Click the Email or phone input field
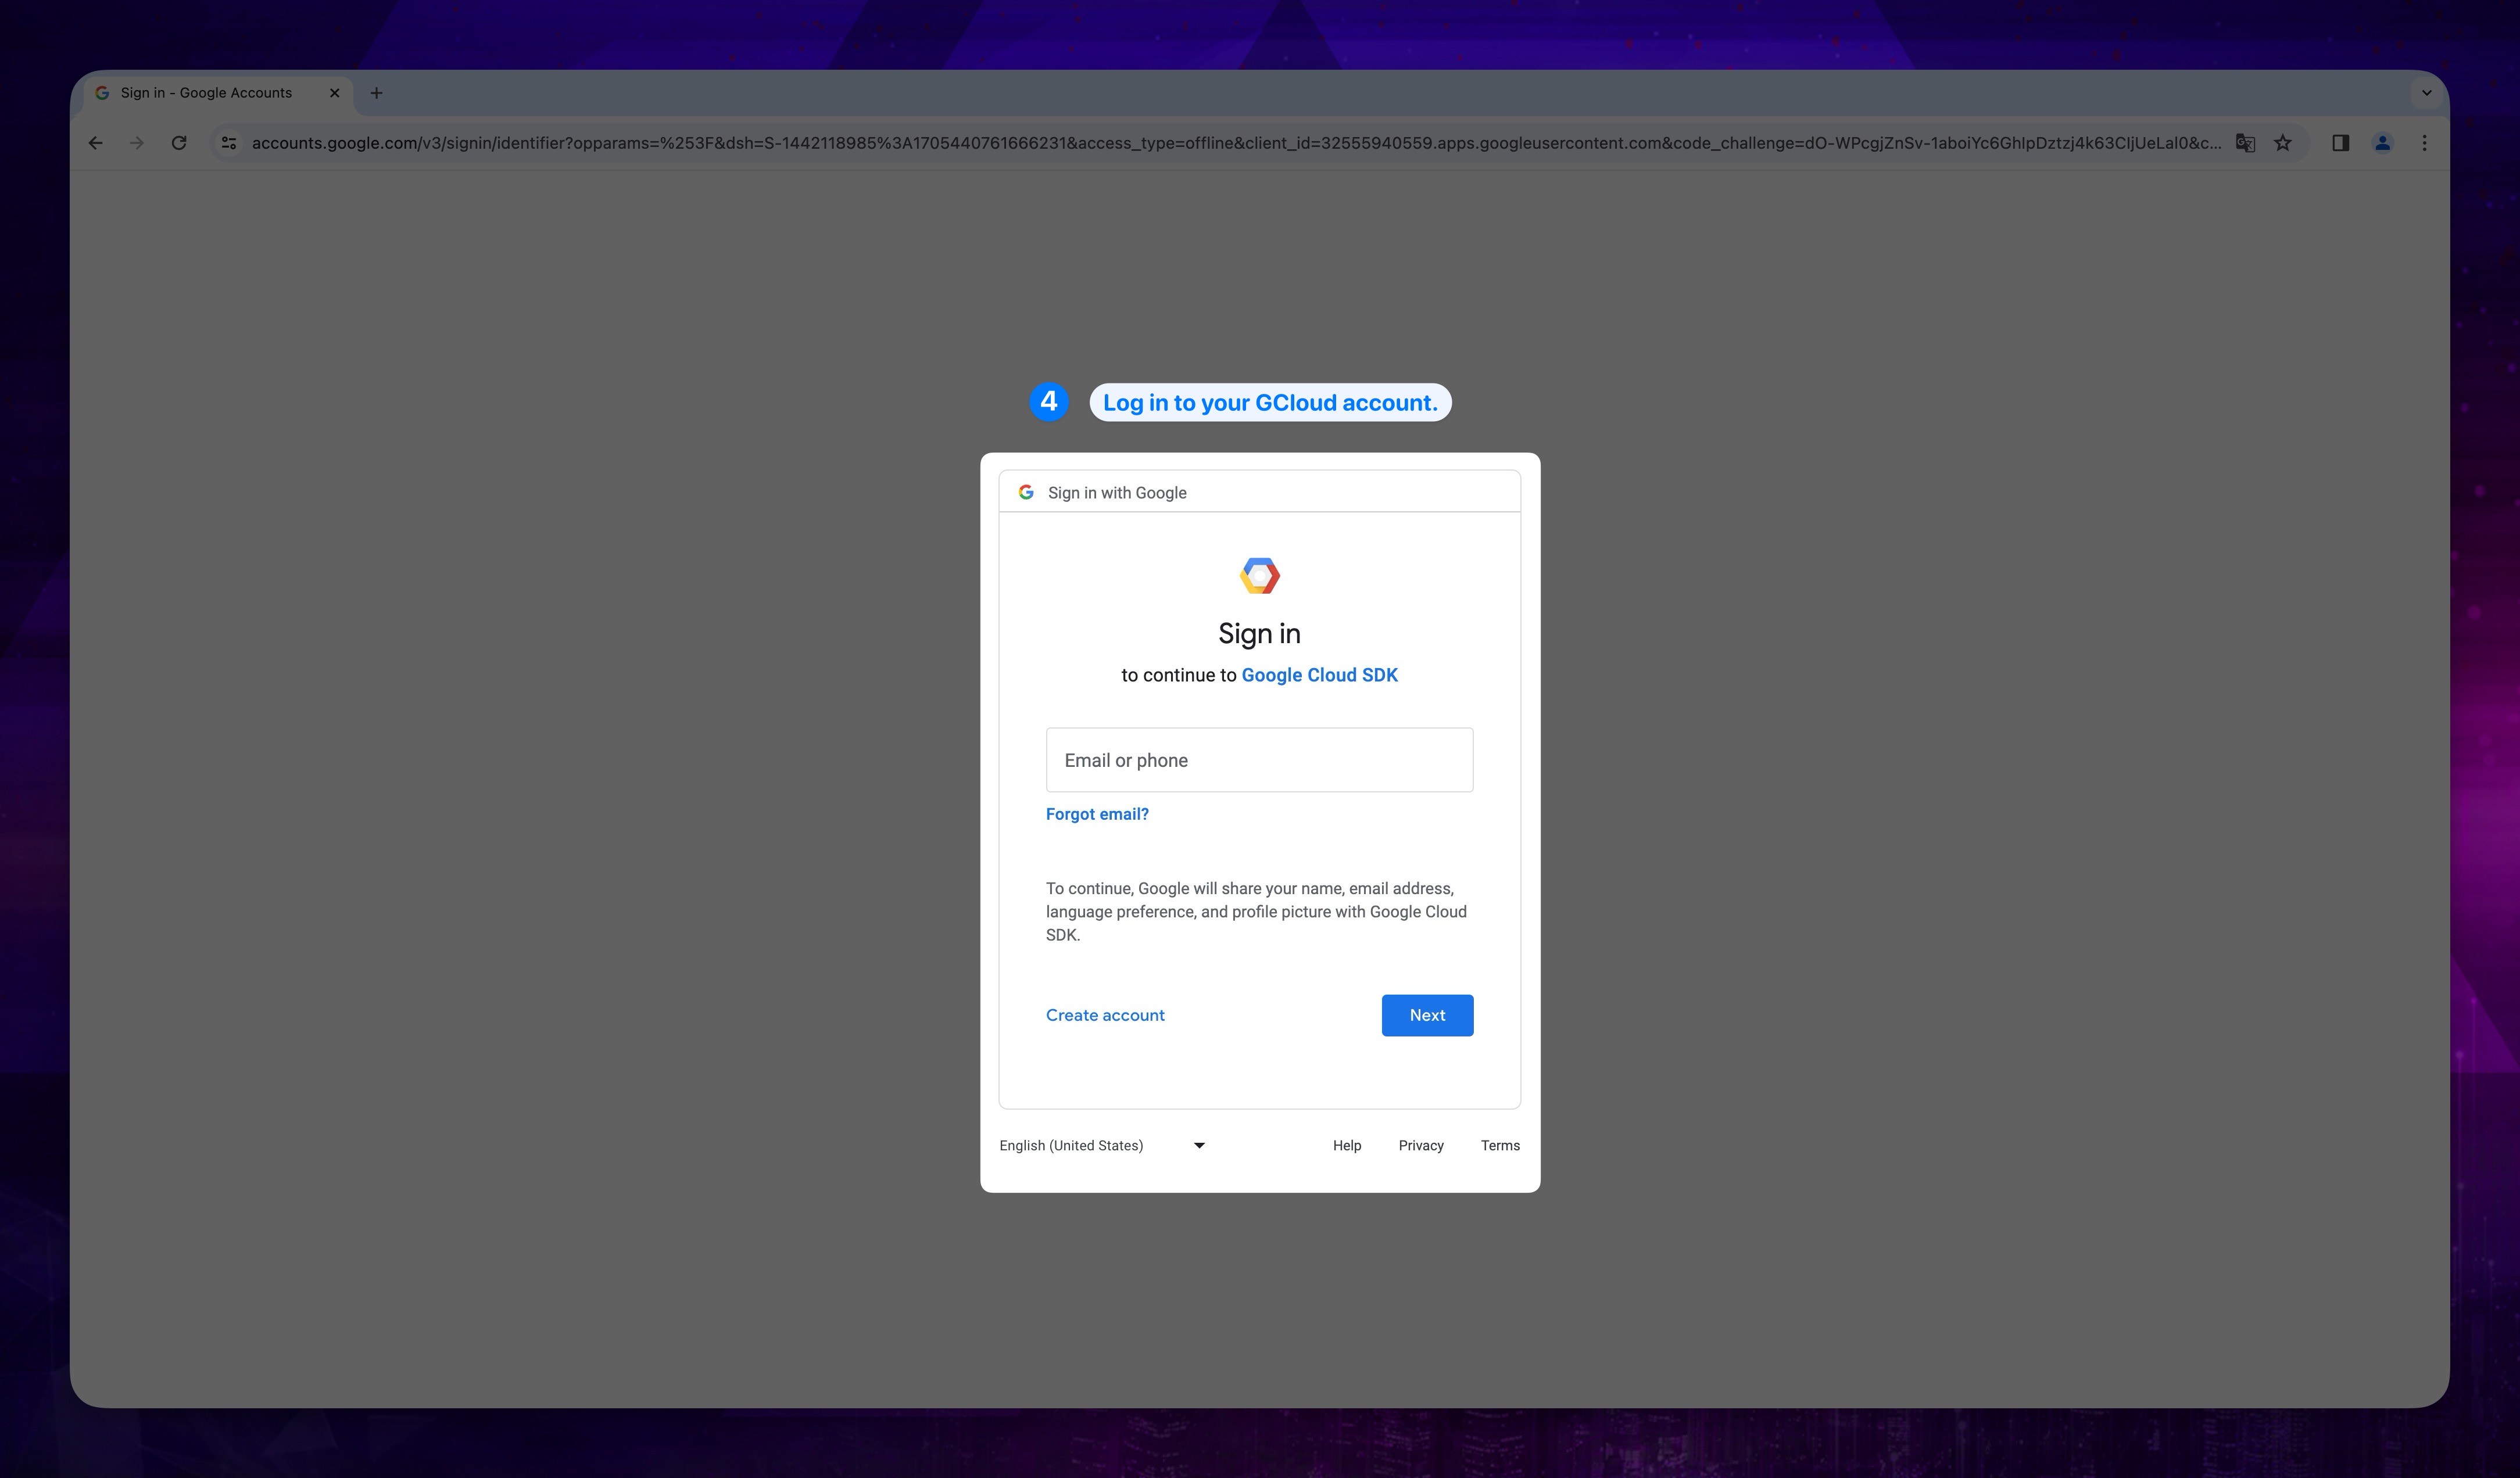2520x1478 pixels. [1260, 758]
